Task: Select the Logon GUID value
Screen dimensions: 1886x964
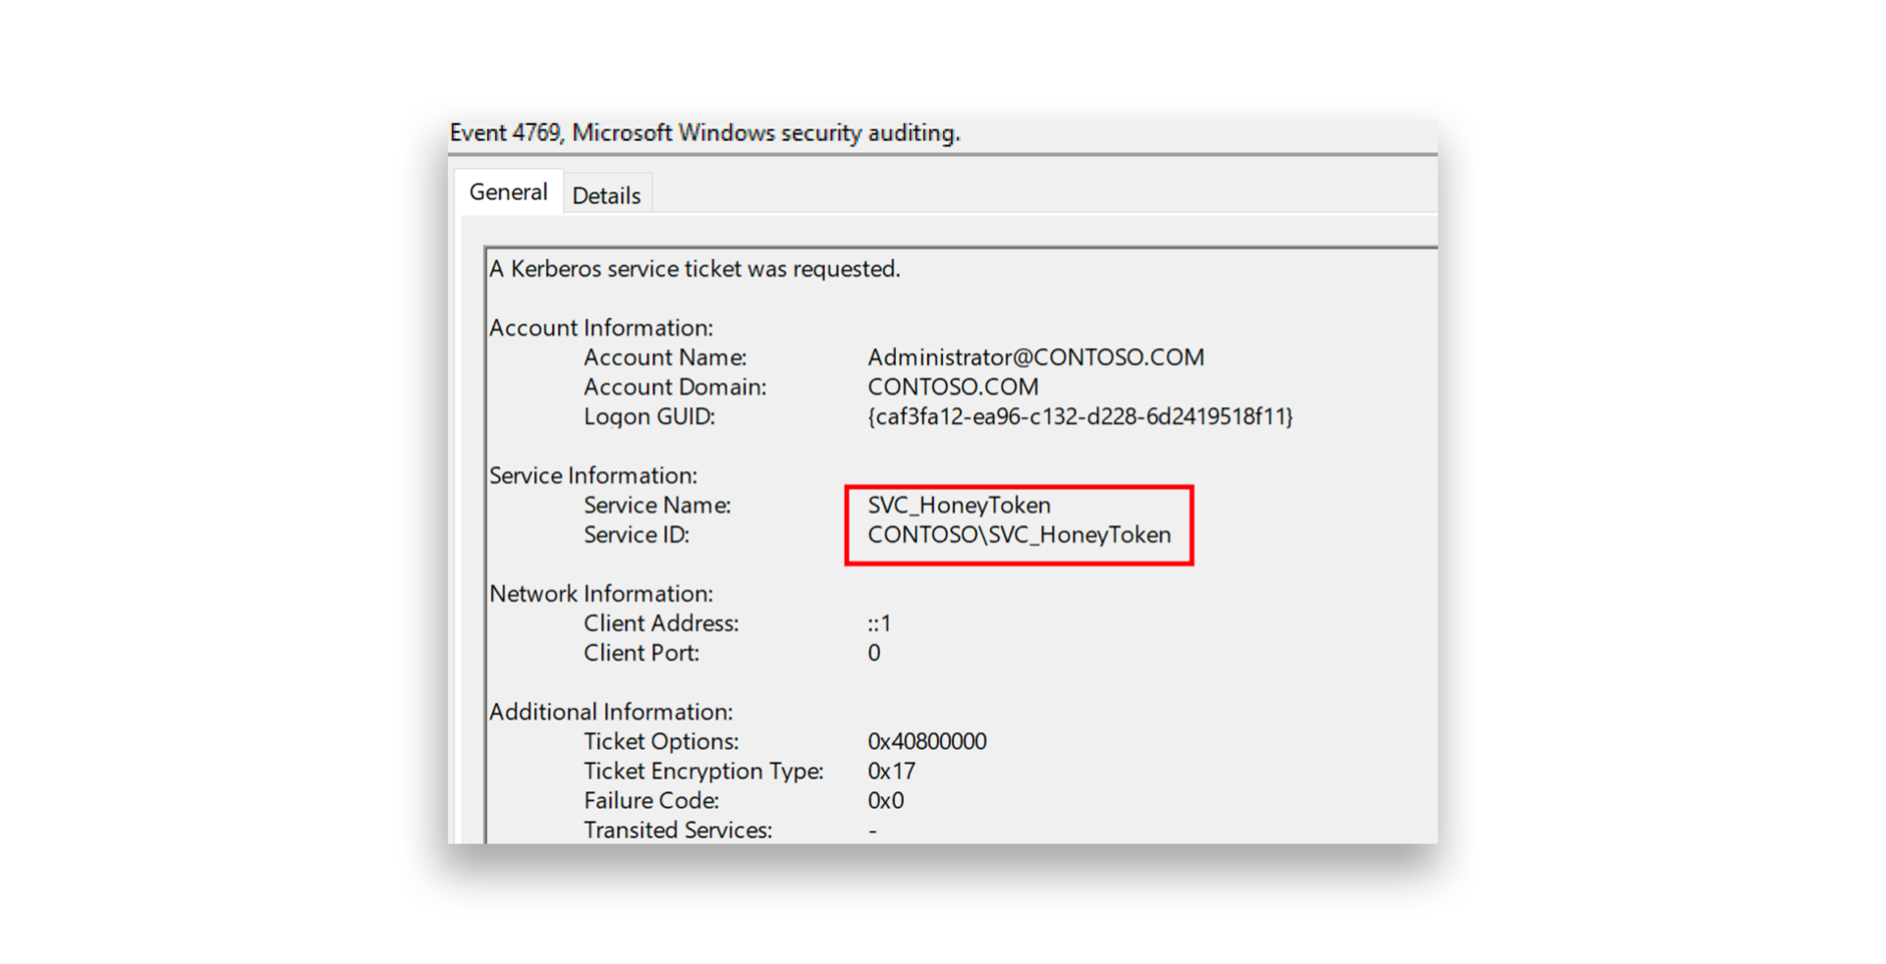Action: tap(1081, 416)
